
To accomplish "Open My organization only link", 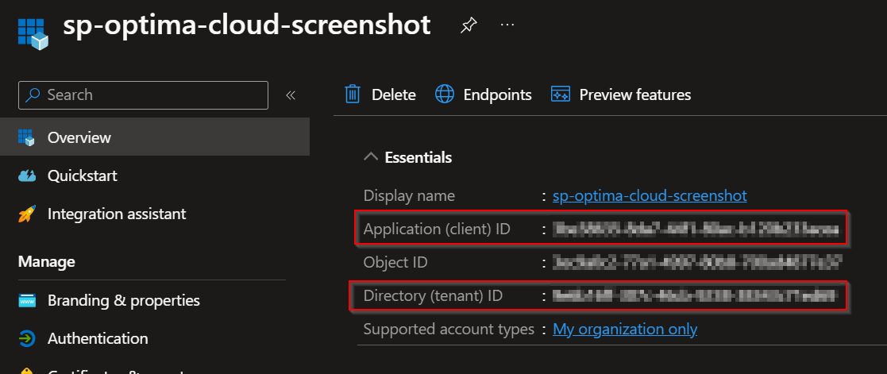I will pyautogui.click(x=624, y=329).
